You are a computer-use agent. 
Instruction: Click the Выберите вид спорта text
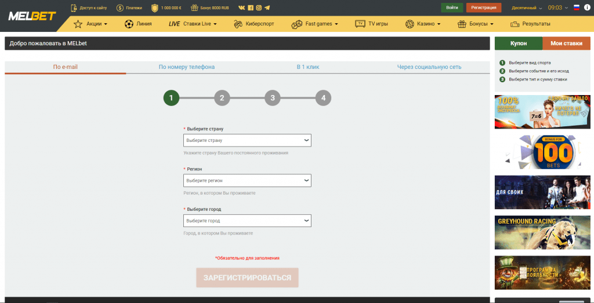[x=530, y=63]
